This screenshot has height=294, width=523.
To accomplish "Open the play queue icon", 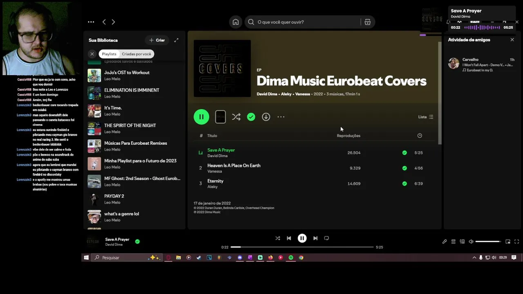I will point(453,242).
